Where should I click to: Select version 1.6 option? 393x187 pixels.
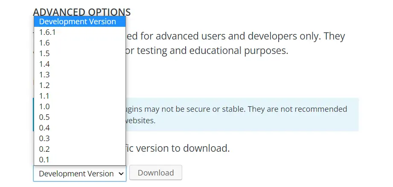pyautogui.click(x=79, y=42)
